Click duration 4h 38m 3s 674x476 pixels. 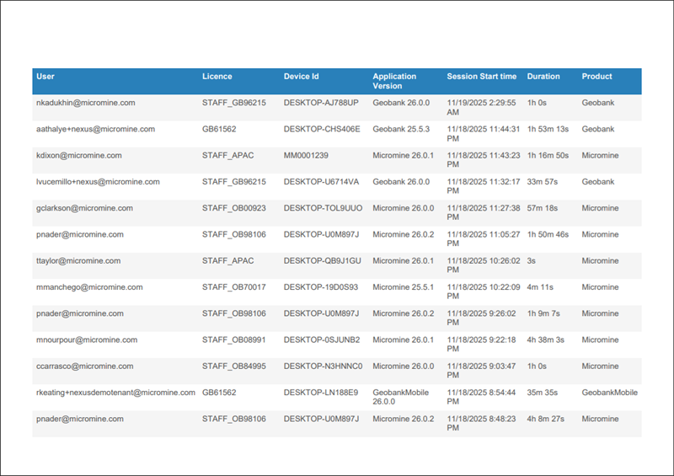pos(545,340)
